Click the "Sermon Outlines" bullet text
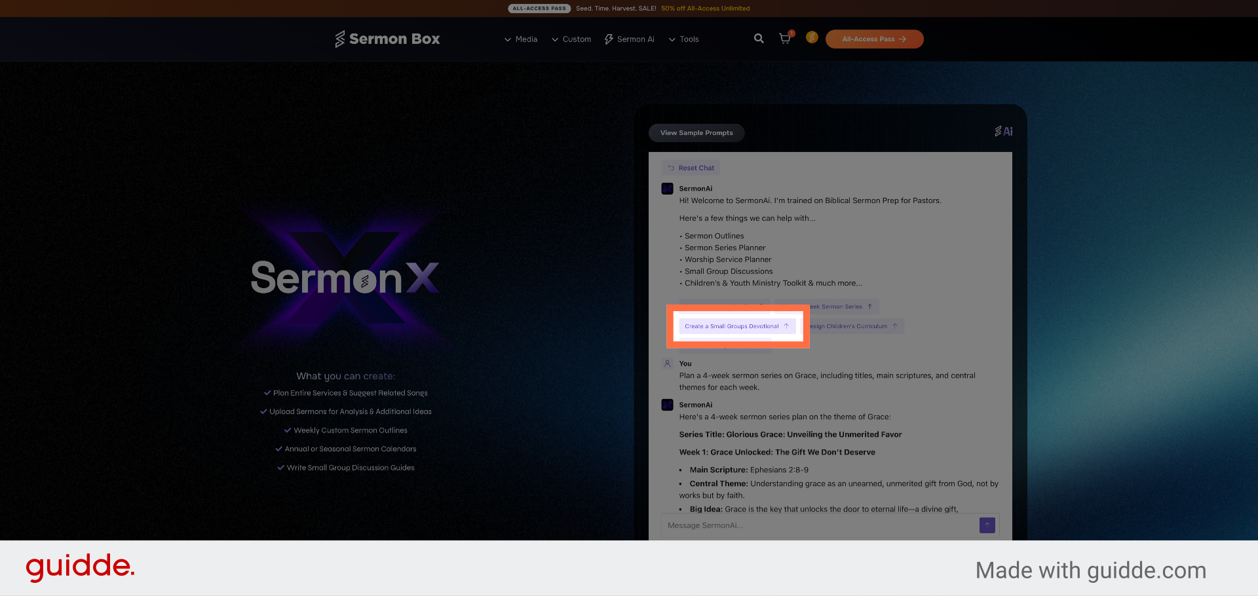The width and height of the screenshot is (1258, 596). 714,236
